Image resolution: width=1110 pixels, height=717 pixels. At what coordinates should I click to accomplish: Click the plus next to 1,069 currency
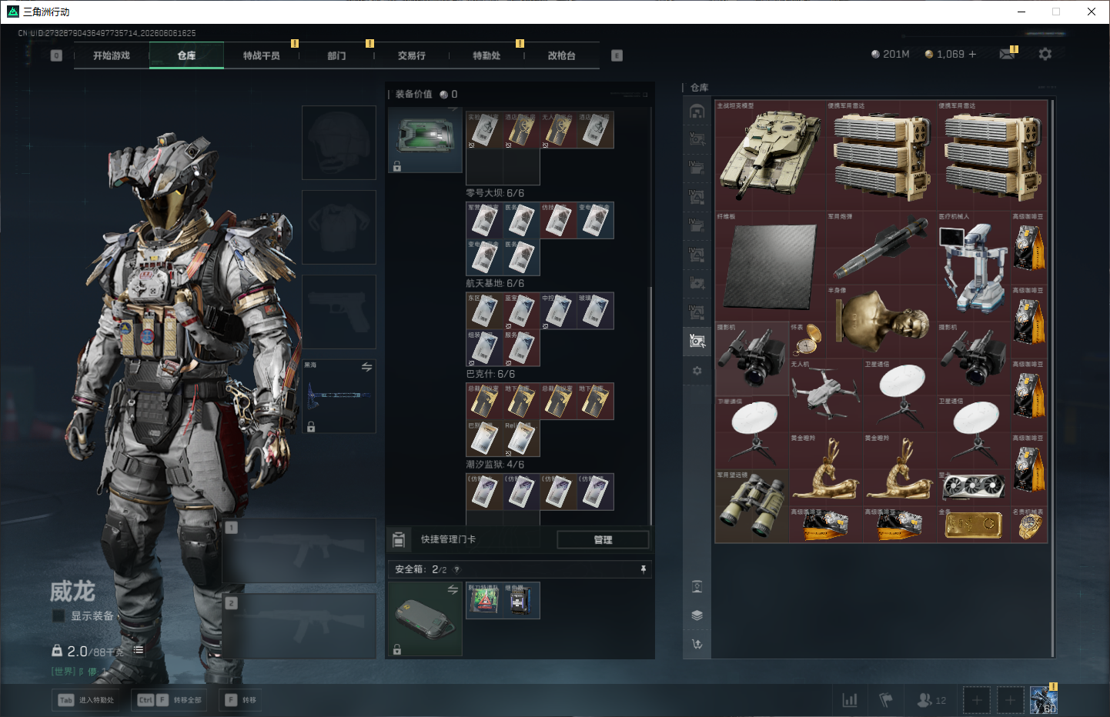972,54
